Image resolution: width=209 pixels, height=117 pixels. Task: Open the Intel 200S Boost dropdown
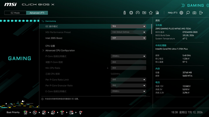pyautogui.click(x=128, y=38)
